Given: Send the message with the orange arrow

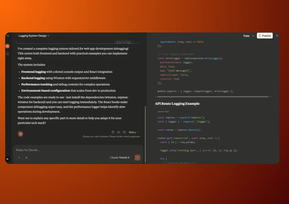Looking at the screenshot, I should pos(137,158).
